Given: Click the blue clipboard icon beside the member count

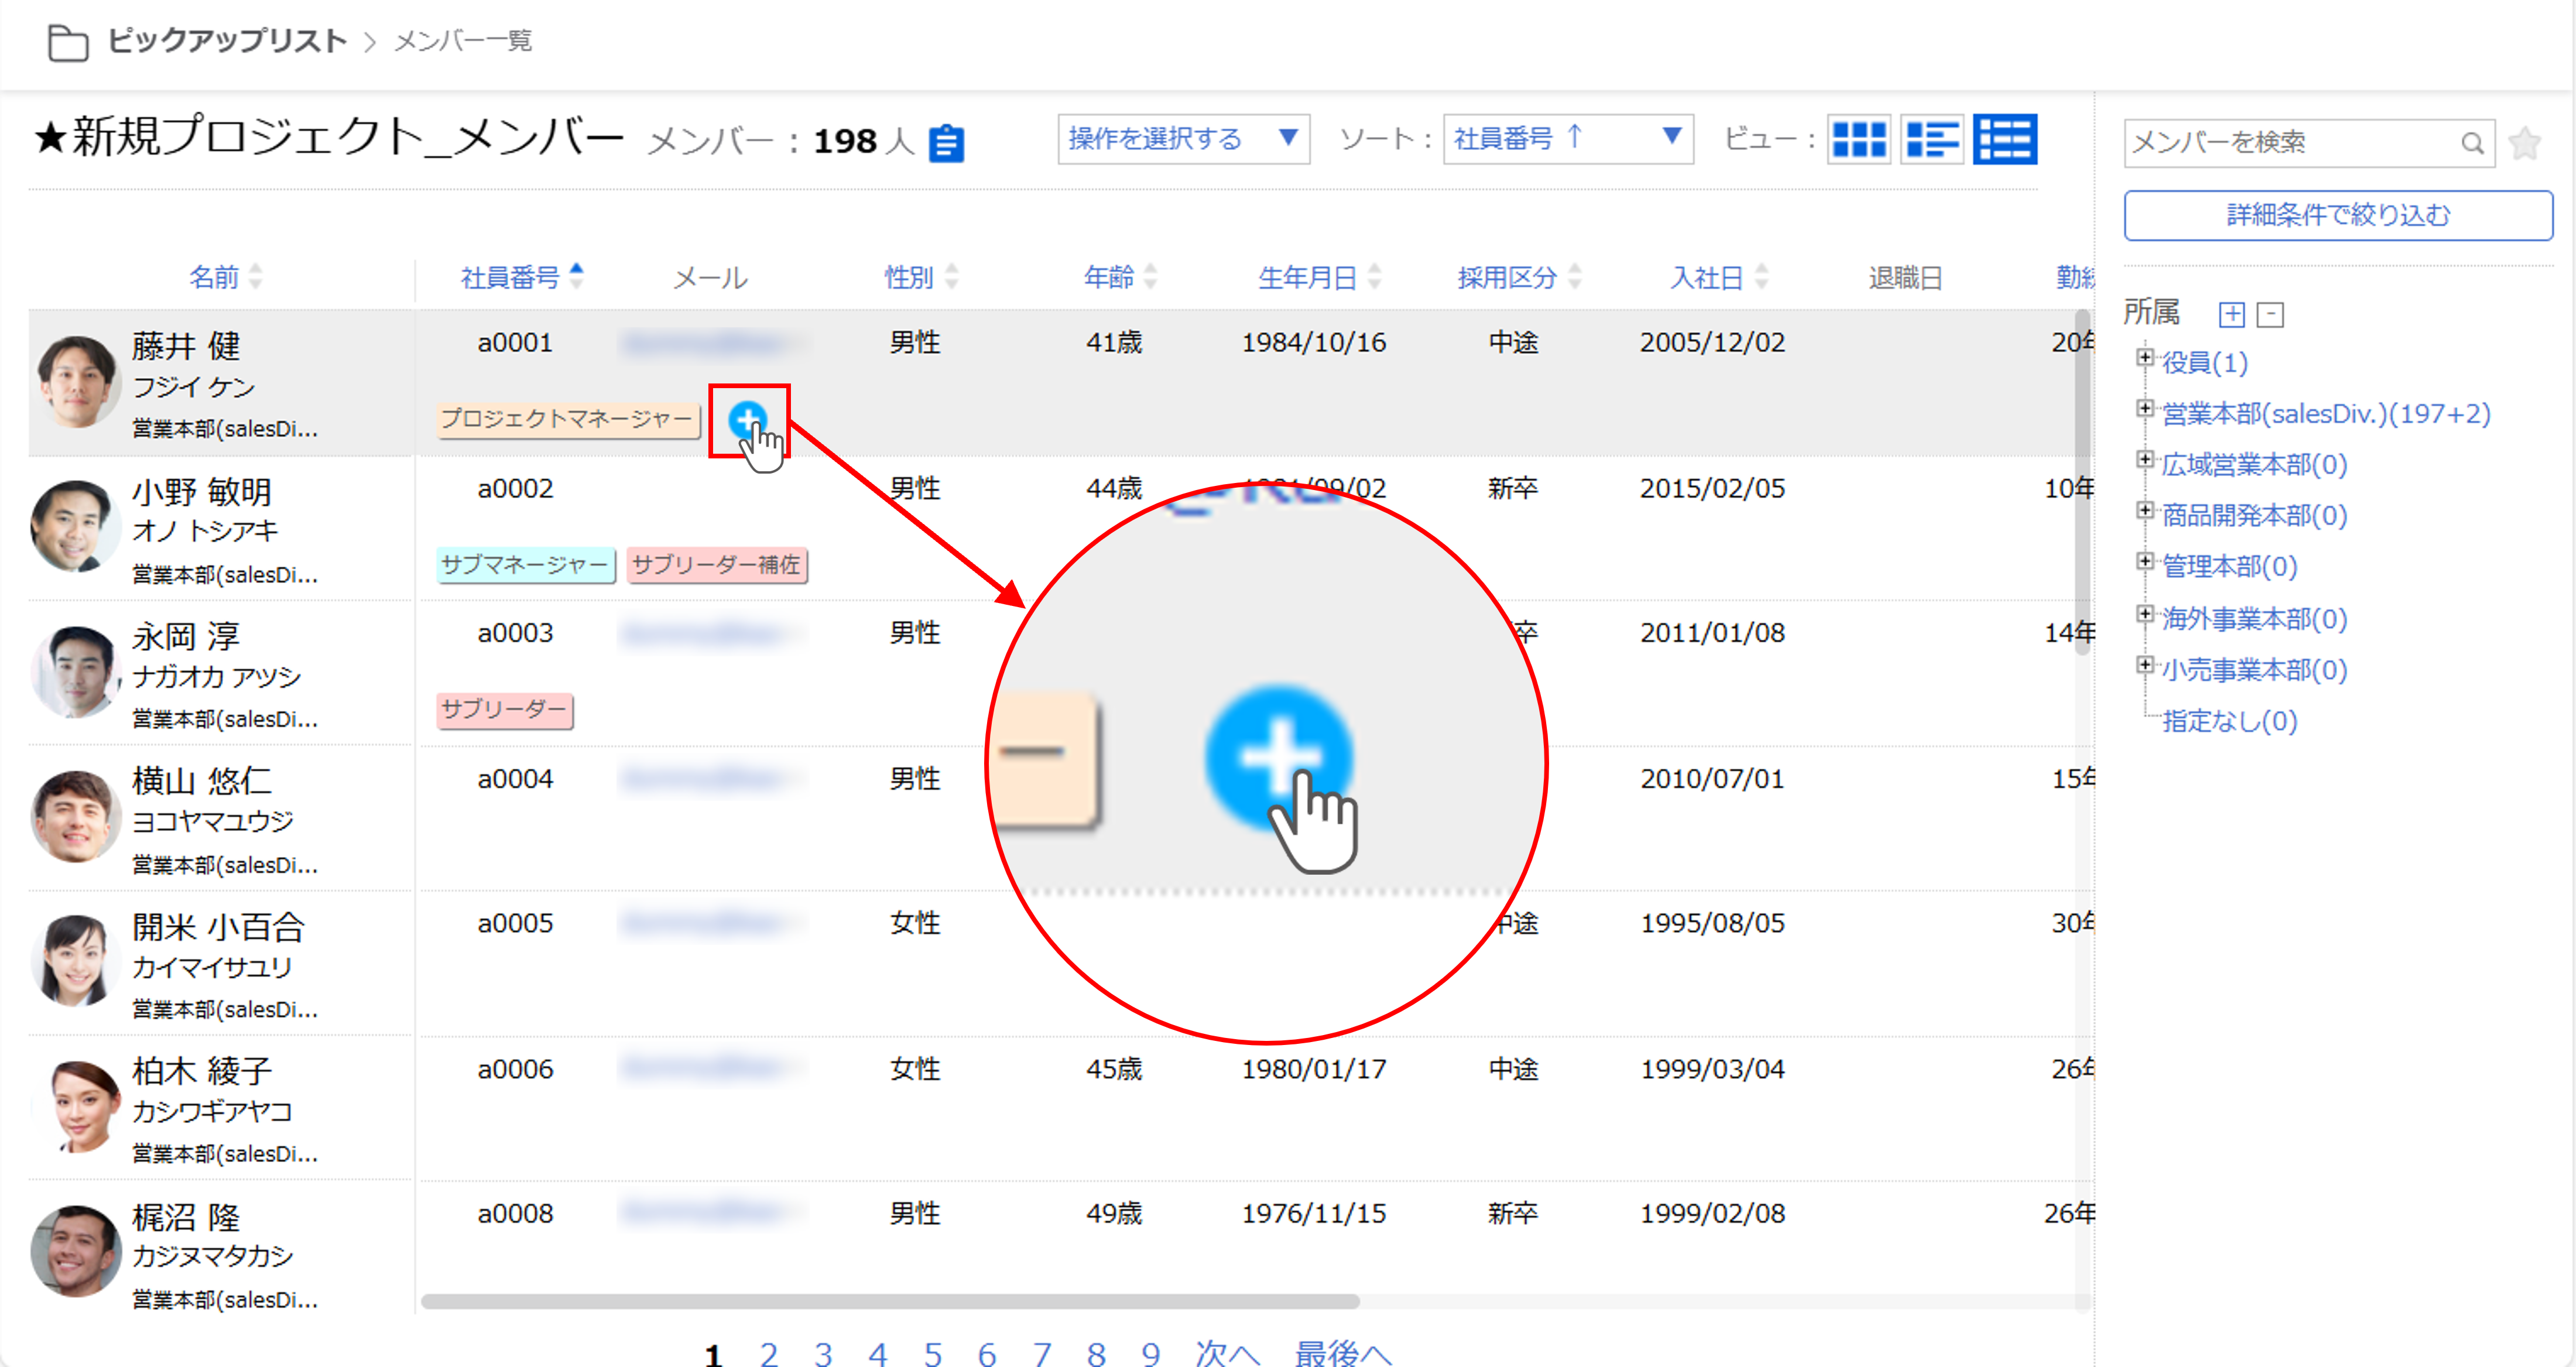Looking at the screenshot, I should tap(946, 143).
